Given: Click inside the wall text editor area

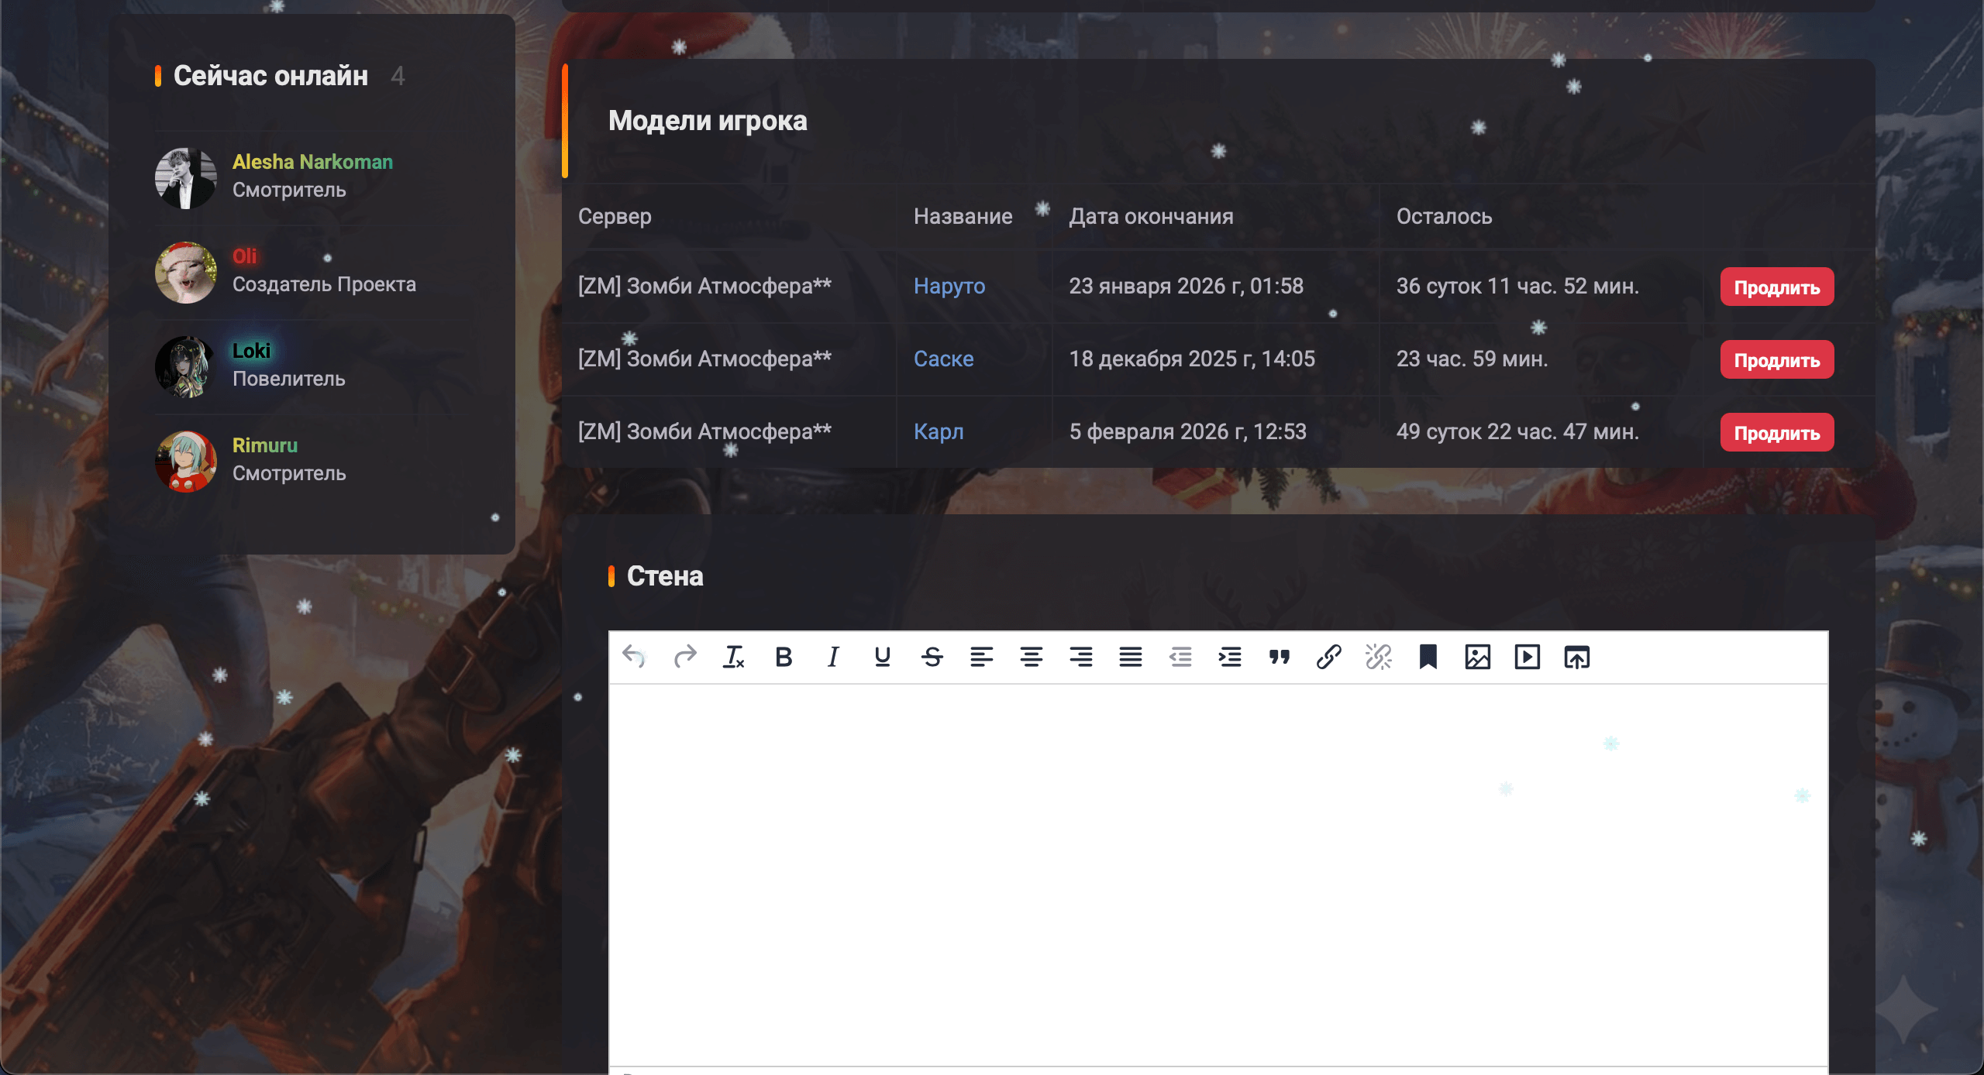Looking at the screenshot, I should pos(1217,867).
